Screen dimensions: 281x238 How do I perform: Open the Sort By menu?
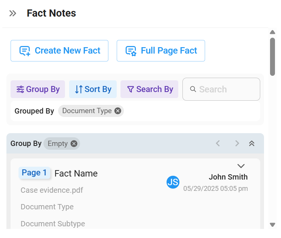click(x=93, y=89)
